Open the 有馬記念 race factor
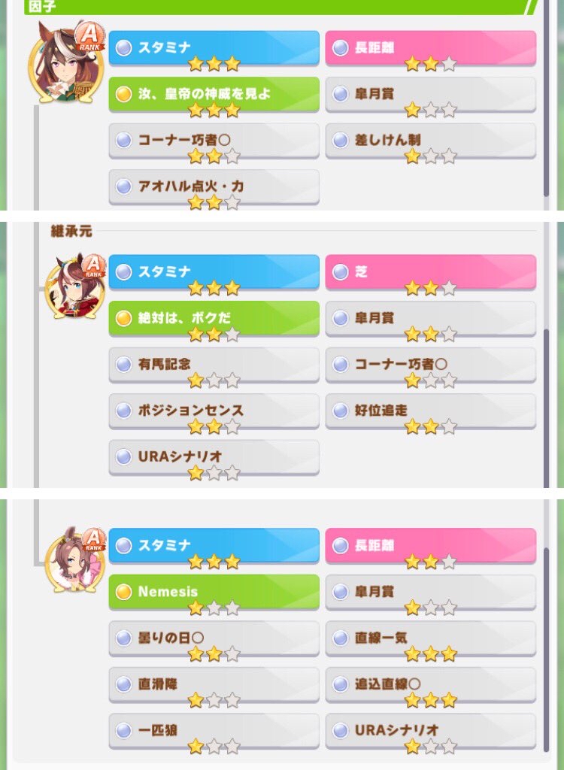The width and height of the screenshot is (564, 770). pyautogui.click(x=214, y=364)
